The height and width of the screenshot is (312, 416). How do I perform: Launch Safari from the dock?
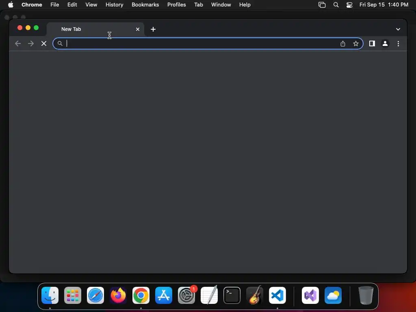[95, 295]
